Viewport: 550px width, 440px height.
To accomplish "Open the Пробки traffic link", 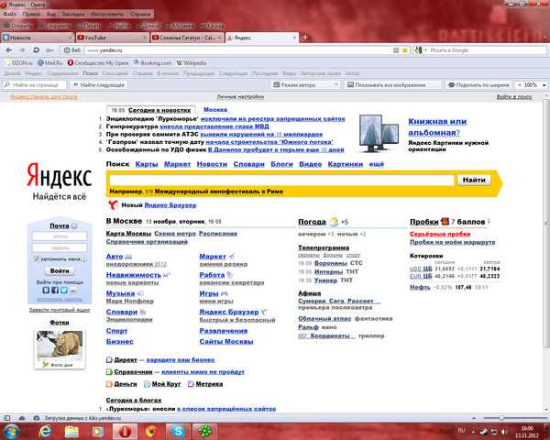I will pos(424,222).
